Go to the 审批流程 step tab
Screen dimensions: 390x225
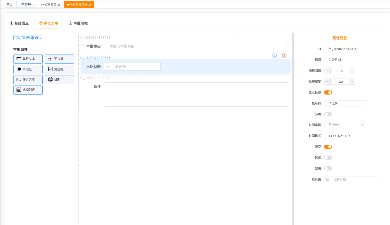pos(78,23)
